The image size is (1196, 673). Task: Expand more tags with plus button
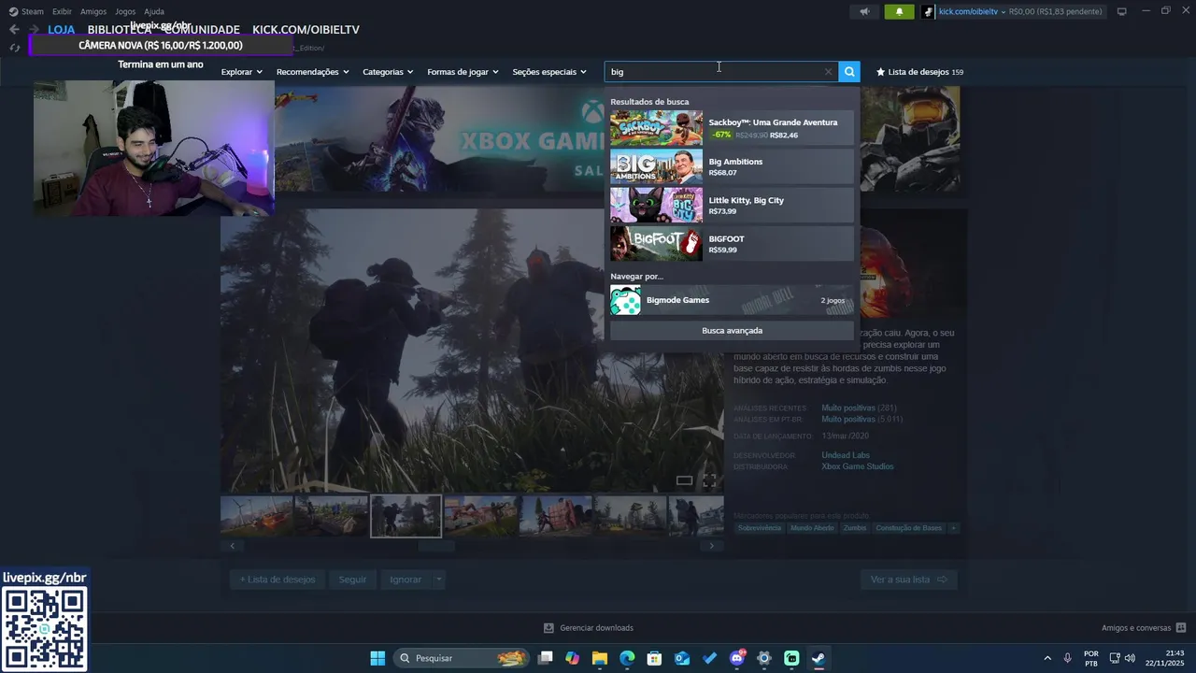point(953,528)
